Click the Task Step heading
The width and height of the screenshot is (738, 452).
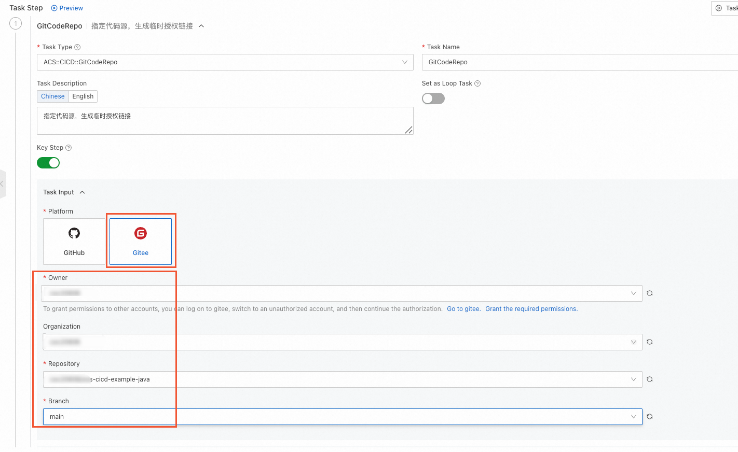click(26, 8)
